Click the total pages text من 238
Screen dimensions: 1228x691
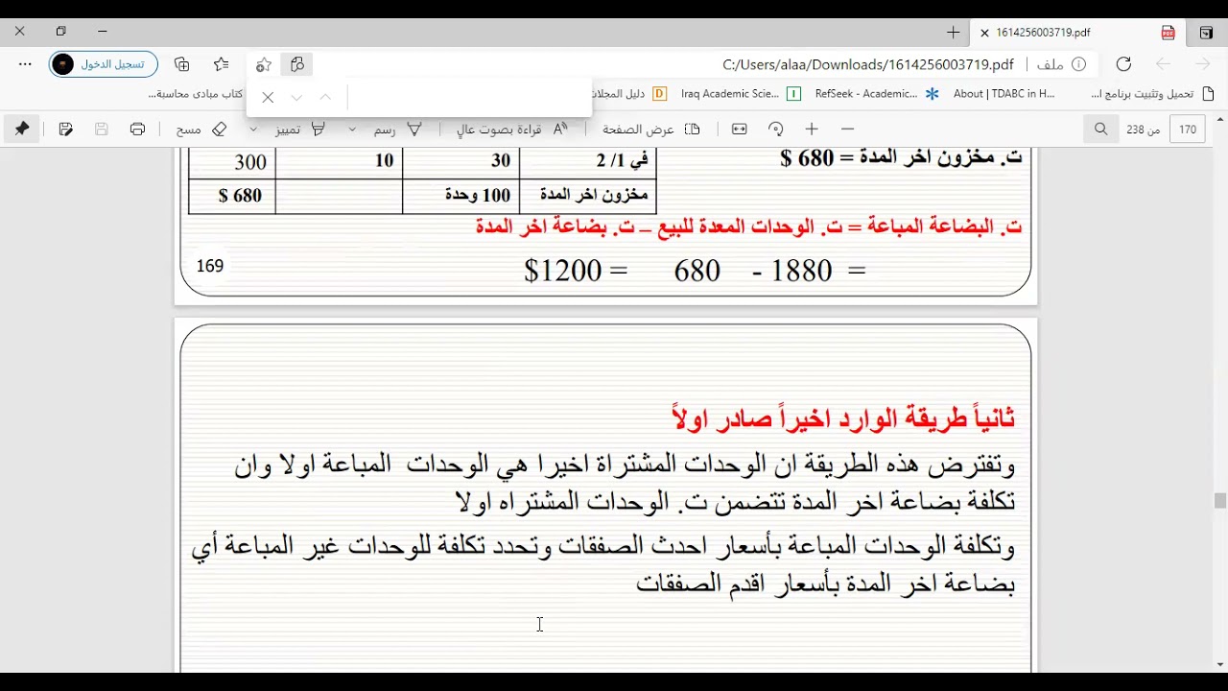[1143, 129]
